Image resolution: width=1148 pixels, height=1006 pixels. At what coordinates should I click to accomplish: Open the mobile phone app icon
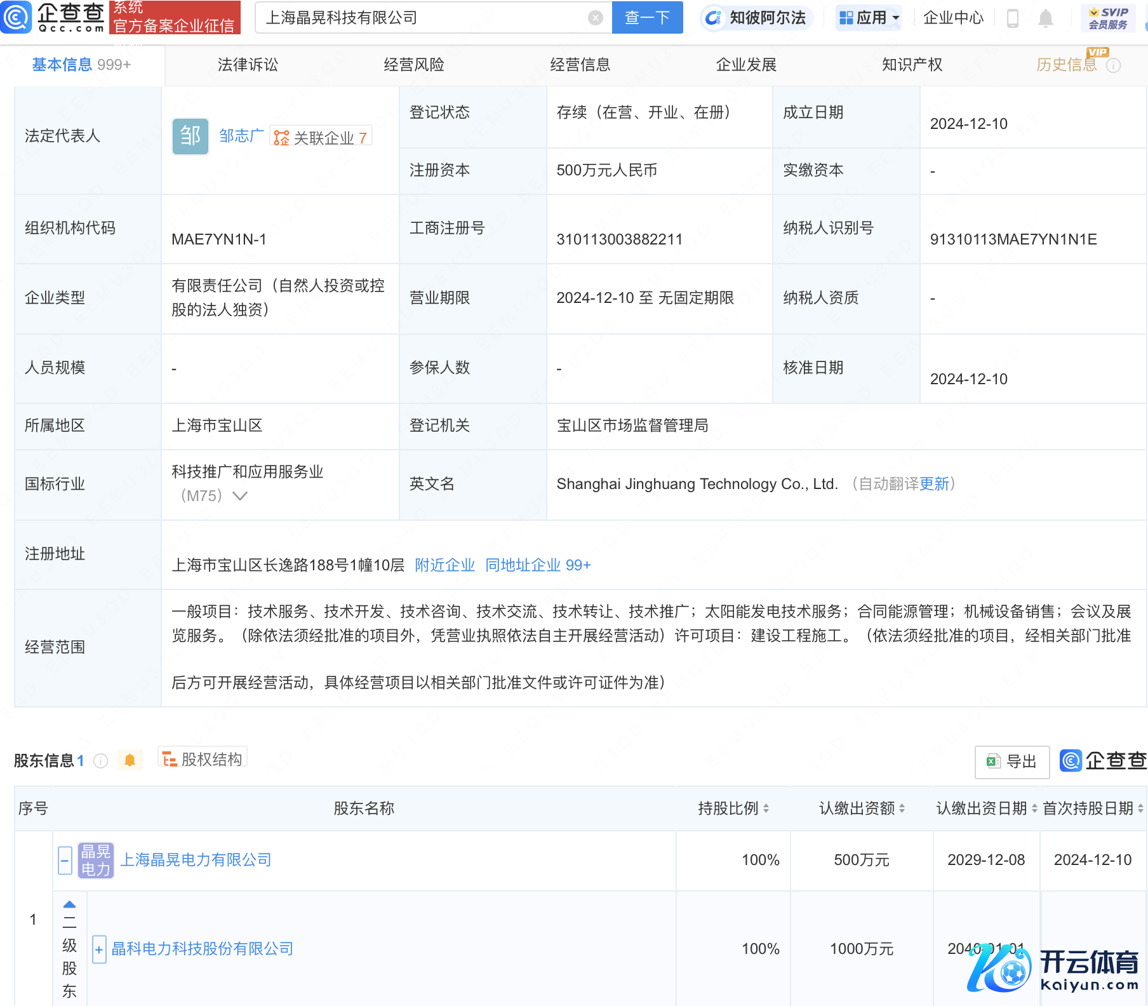pos(1013,18)
